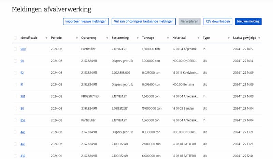Open melding 445 link
Screen dimensions: 273x159
[23, 144]
